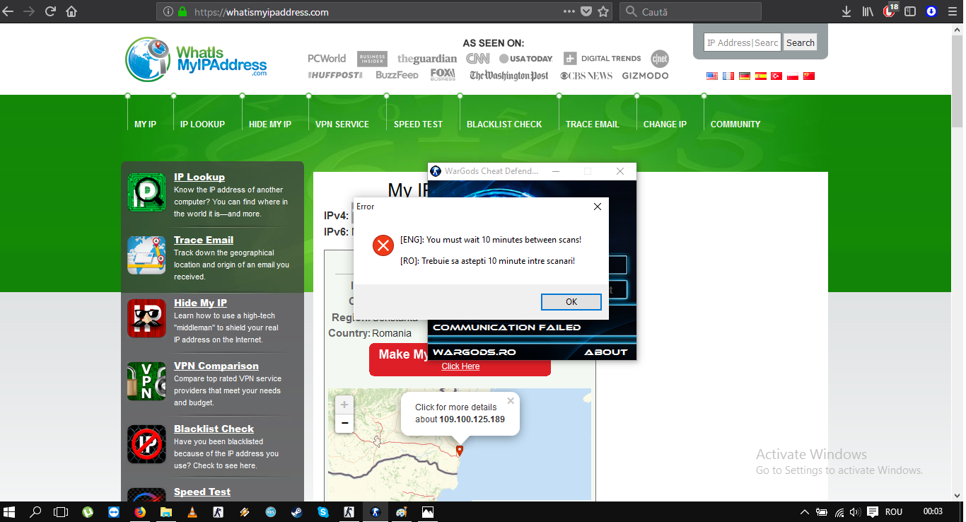
Task: Select the Chinese flag language
Action: coord(809,76)
